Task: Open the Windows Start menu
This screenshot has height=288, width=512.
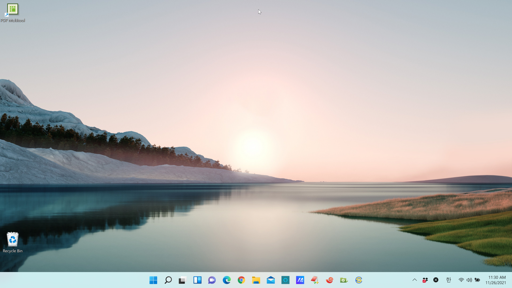Action: pyautogui.click(x=153, y=280)
